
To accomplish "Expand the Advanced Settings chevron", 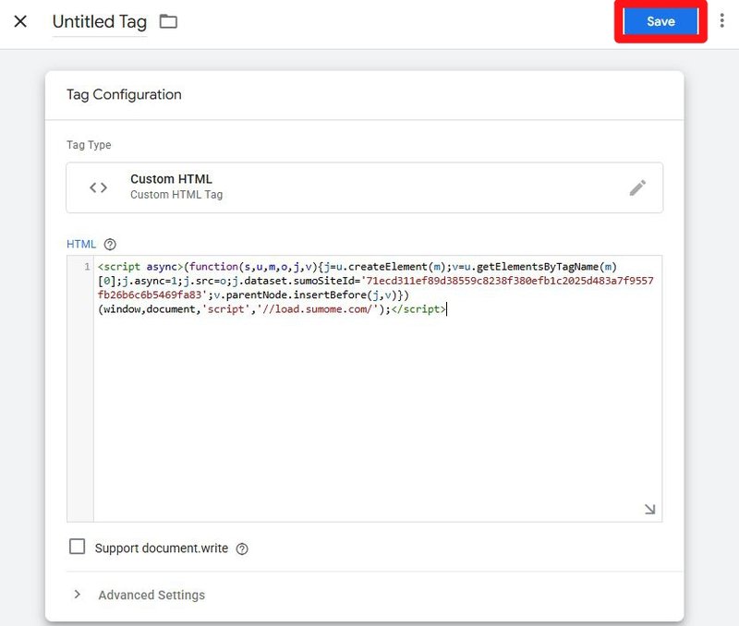I will point(78,595).
